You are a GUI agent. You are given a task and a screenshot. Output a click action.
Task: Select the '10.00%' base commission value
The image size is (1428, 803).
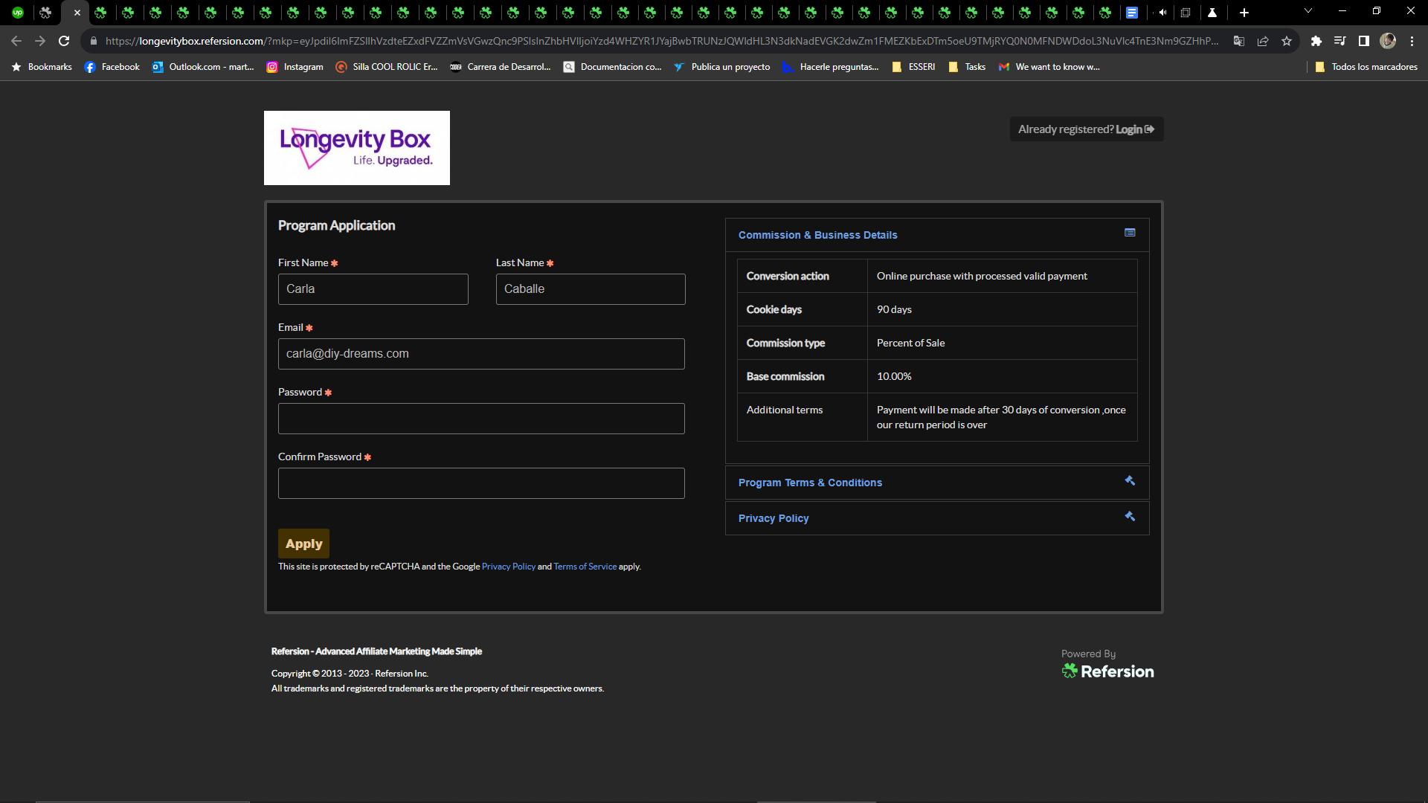click(x=894, y=376)
